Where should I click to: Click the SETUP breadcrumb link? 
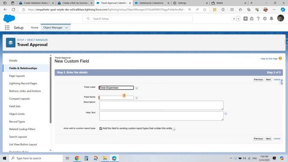coord(21,40)
